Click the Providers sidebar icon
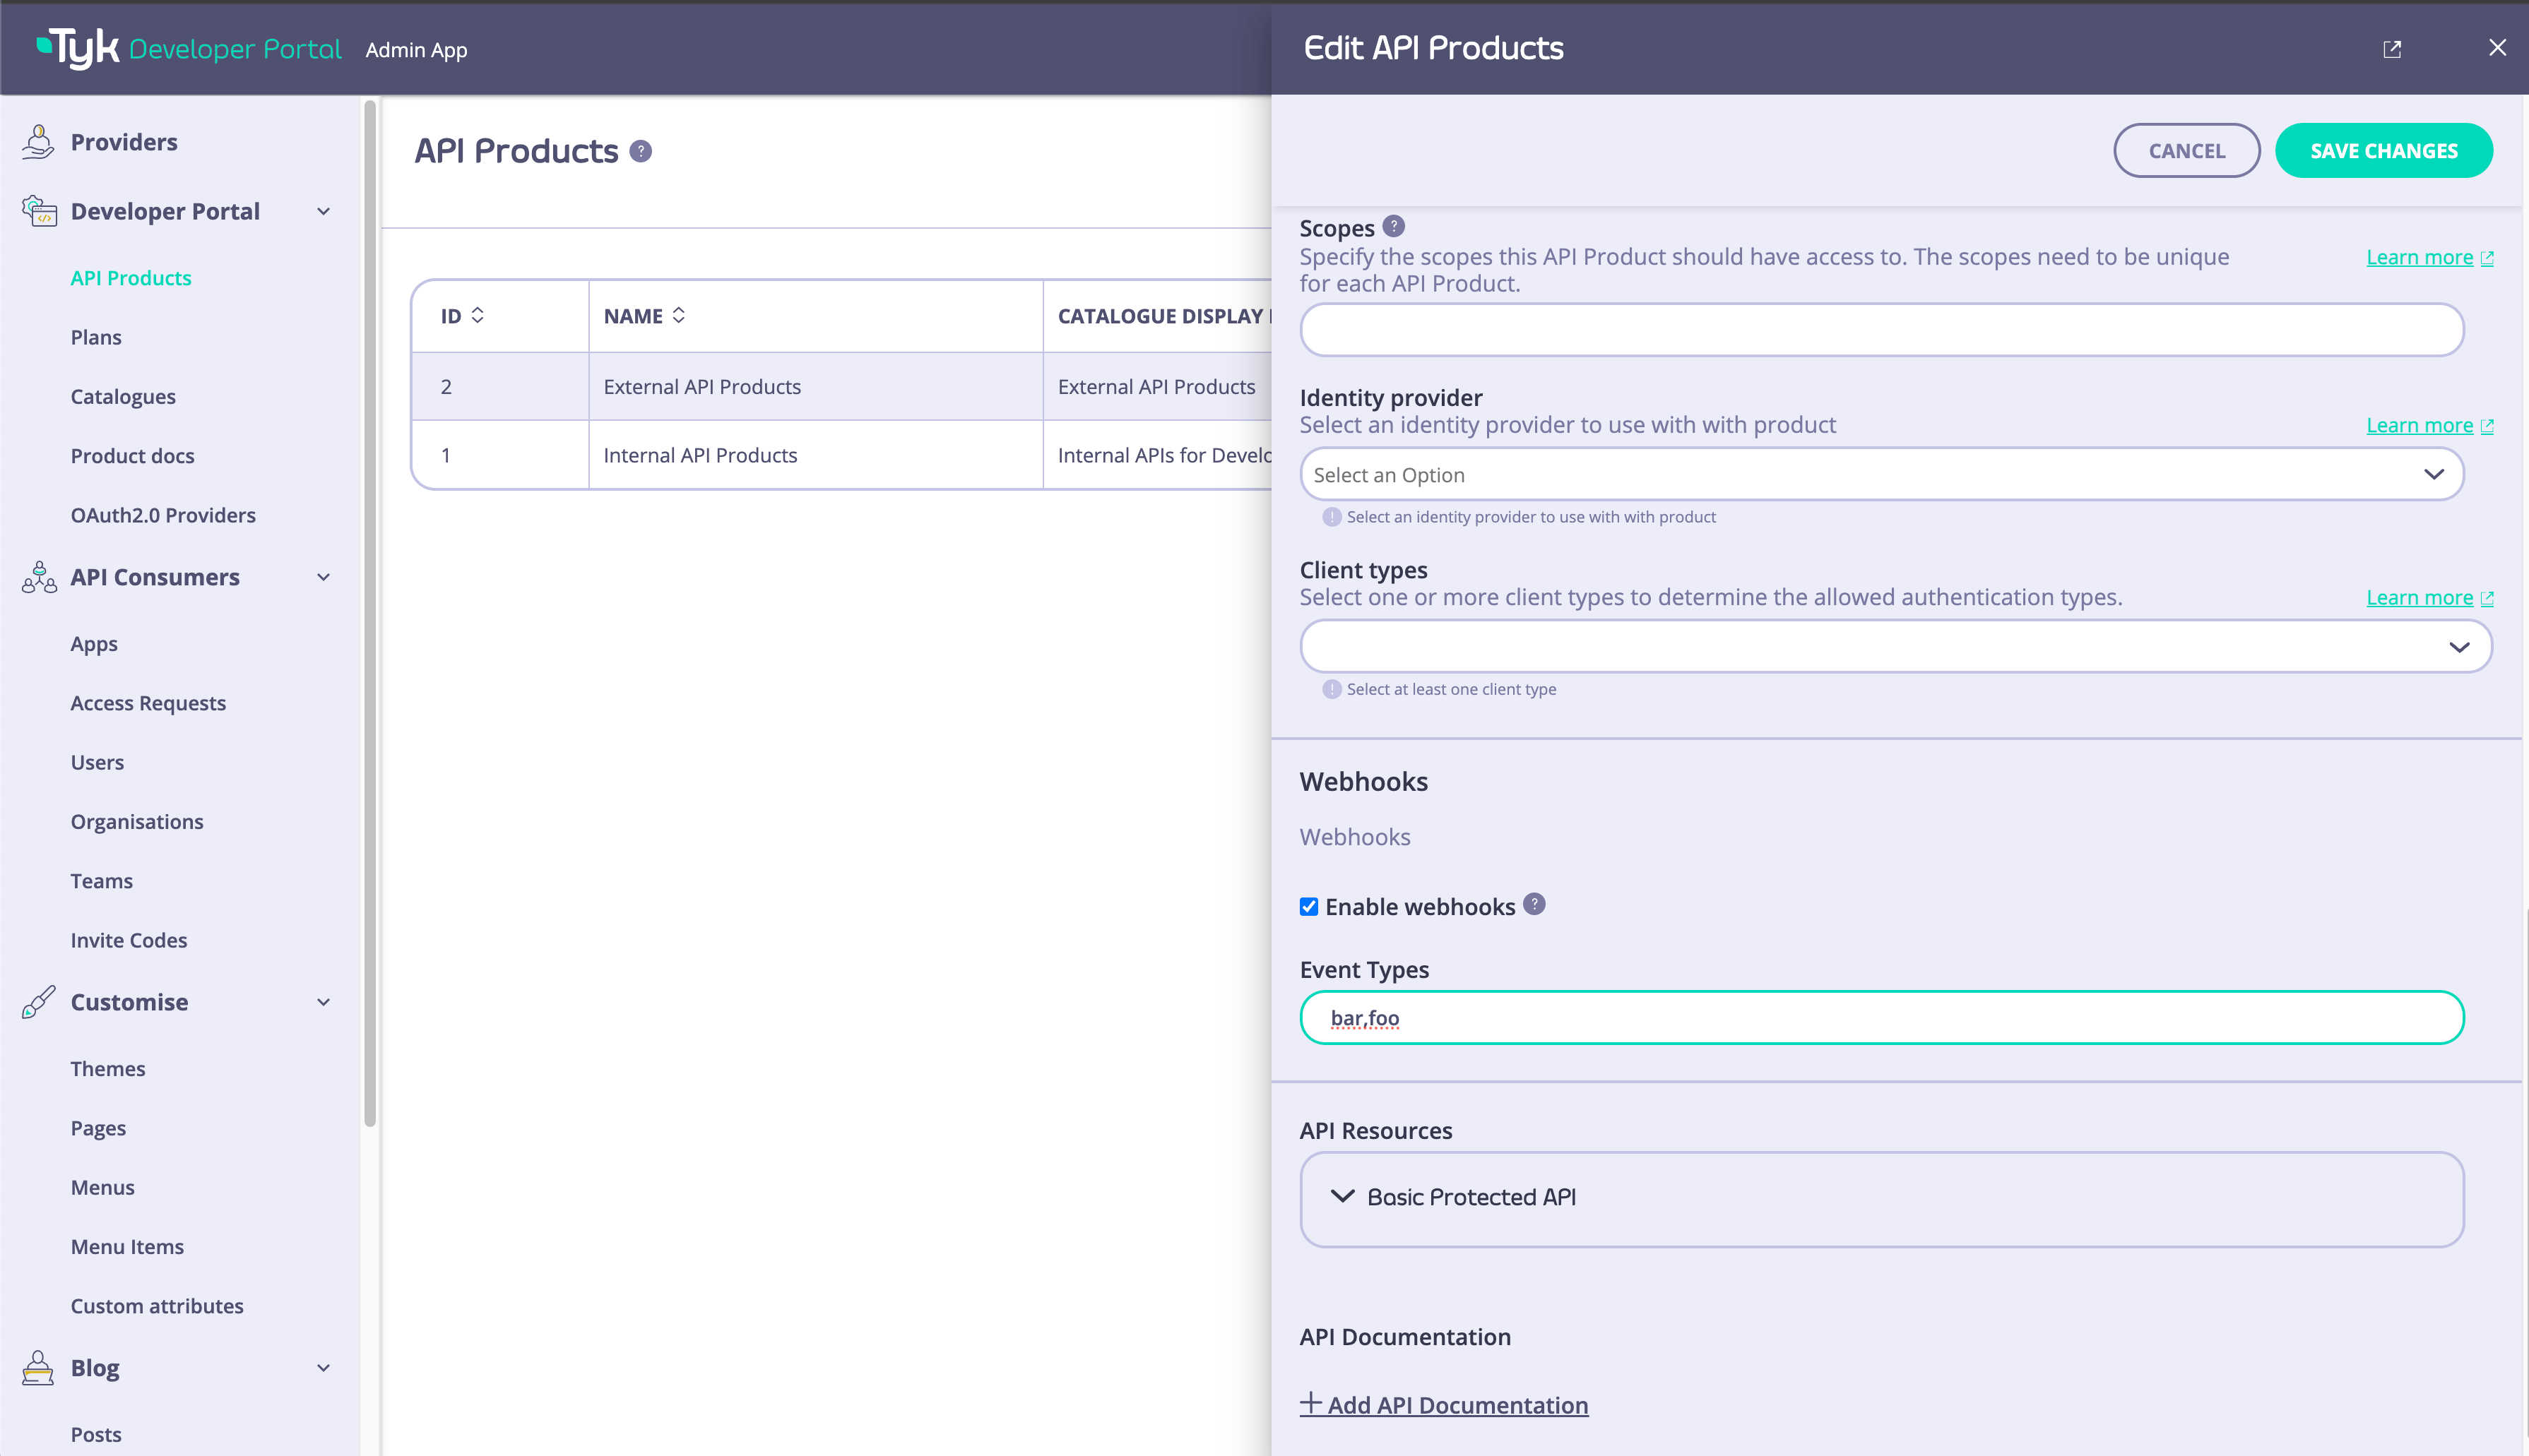 point(38,142)
